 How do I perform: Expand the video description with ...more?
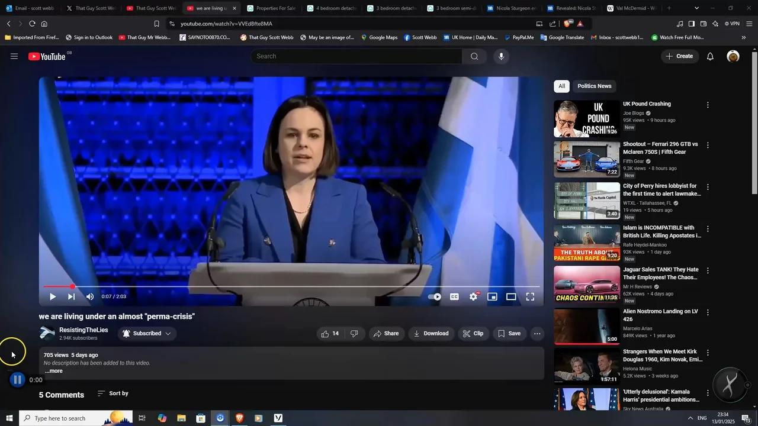53,371
